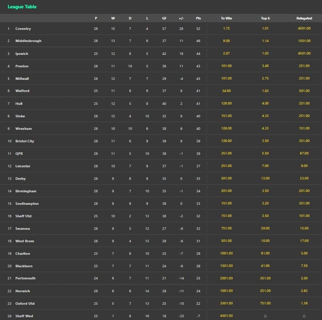Select the Leicester team name
Viewport: 322px width, 320px height.
click(23, 166)
